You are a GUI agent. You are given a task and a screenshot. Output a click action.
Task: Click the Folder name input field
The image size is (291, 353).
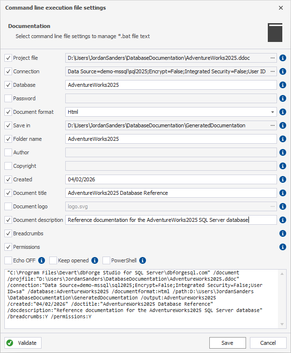[x=171, y=139]
